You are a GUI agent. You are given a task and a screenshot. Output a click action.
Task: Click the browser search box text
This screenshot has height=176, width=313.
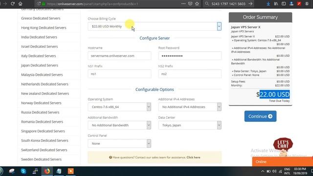coord(228,3)
